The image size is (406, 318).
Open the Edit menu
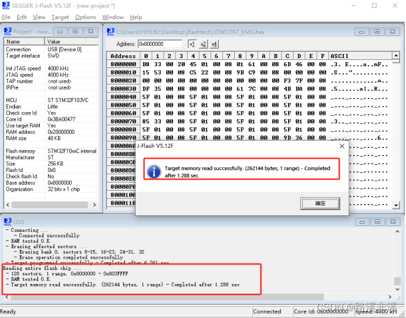click(22, 17)
